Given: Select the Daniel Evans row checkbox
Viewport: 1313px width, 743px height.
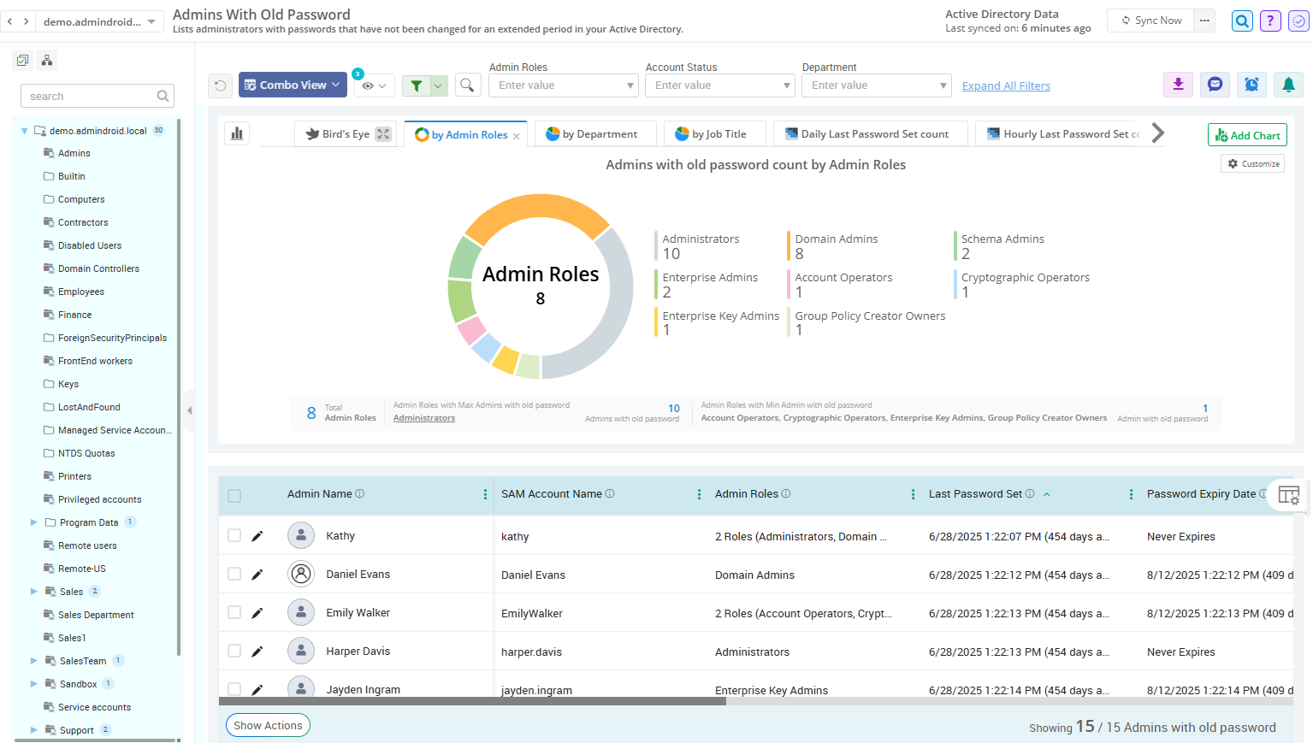Looking at the screenshot, I should (x=234, y=574).
